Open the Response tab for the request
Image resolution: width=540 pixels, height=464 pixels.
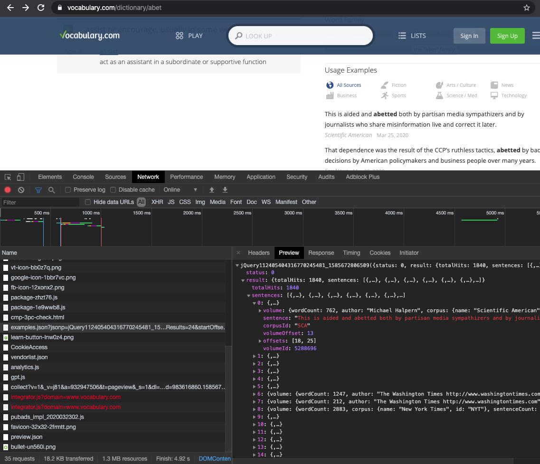click(321, 253)
